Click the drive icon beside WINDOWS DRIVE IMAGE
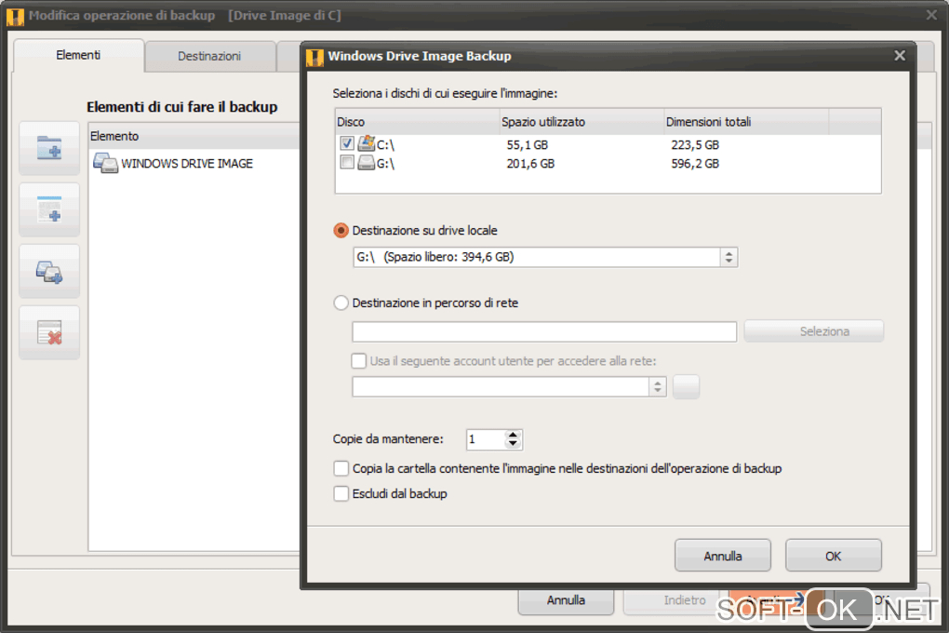Screen dimensions: 949x633 tap(105, 163)
